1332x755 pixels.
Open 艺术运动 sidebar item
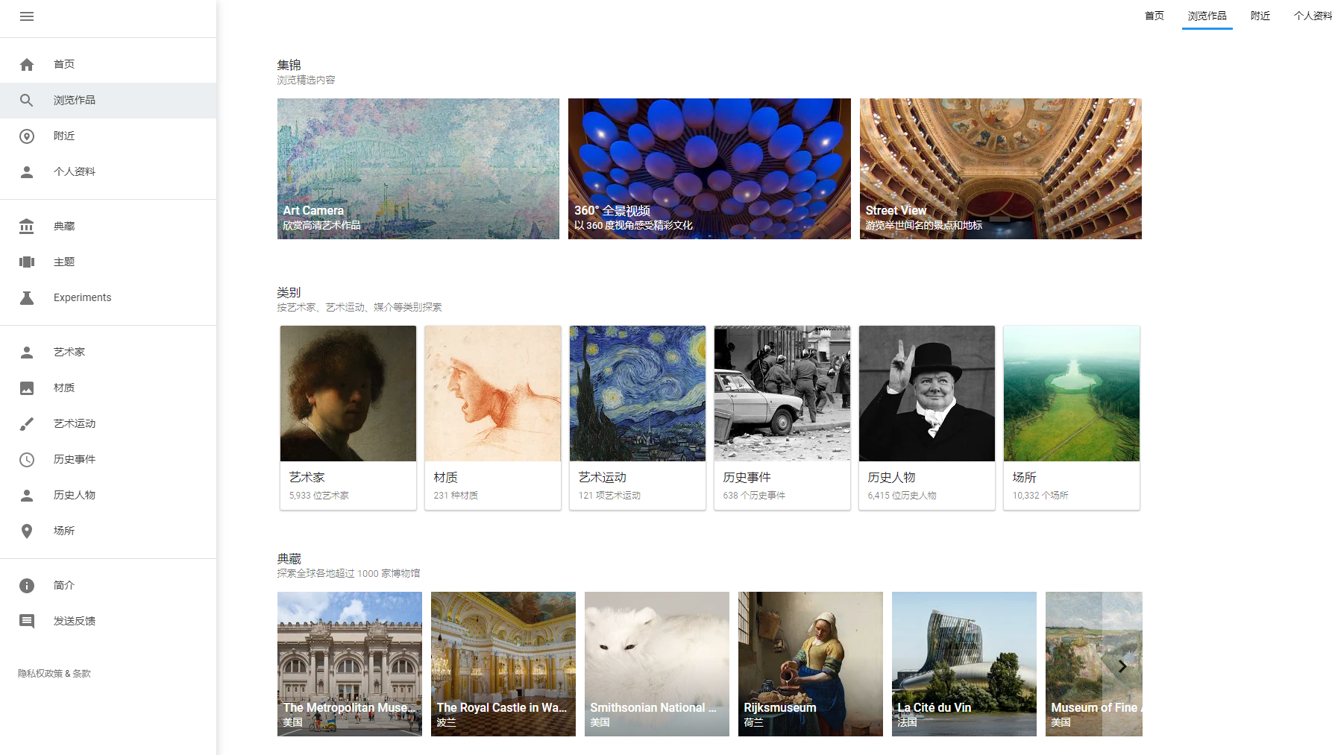pyautogui.click(x=108, y=423)
